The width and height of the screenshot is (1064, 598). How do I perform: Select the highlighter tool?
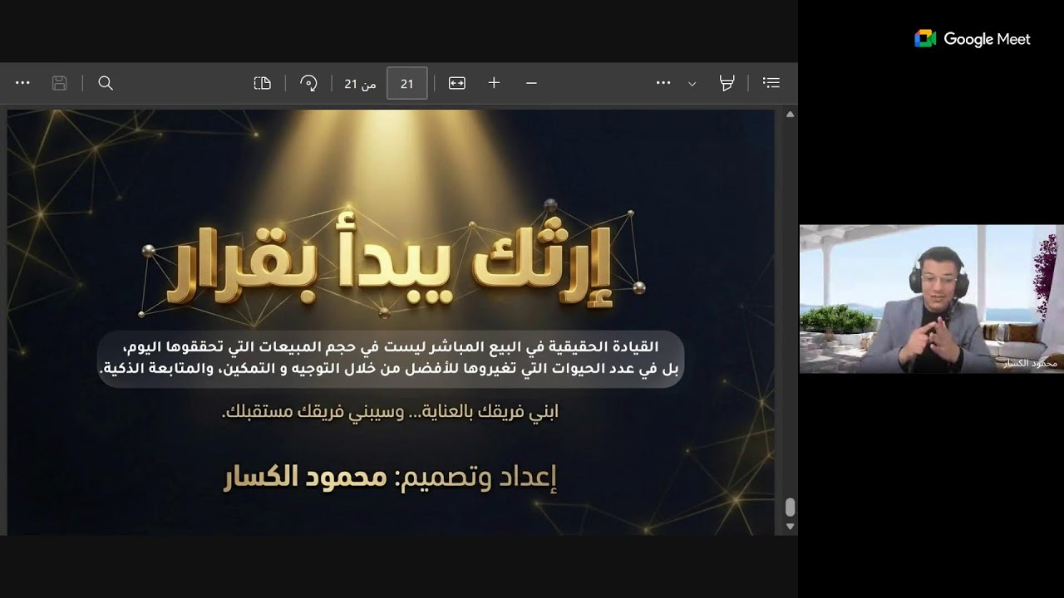pyautogui.click(x=727, y=83)
